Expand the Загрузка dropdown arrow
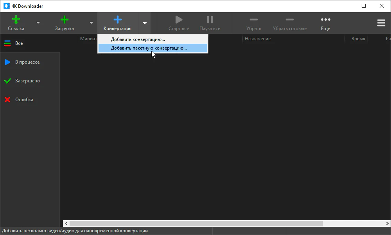This screenshot has height=235, width=391. click(91, 23)
